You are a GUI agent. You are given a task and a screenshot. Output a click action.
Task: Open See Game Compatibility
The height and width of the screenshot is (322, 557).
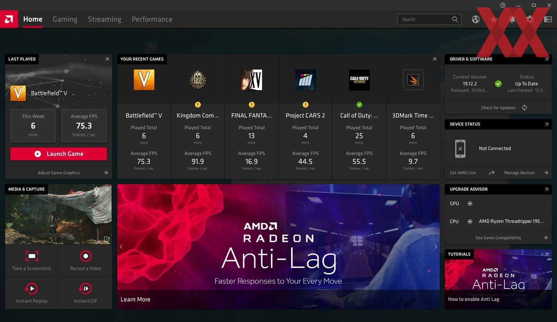click(x=498, y=238)
